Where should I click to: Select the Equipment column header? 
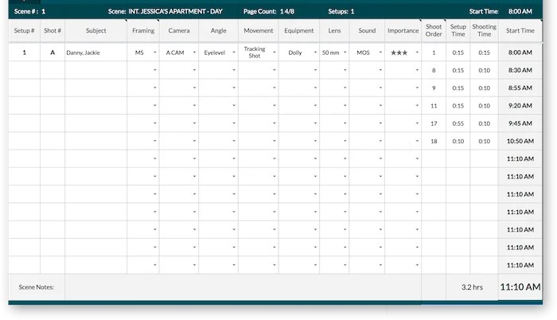299,30
